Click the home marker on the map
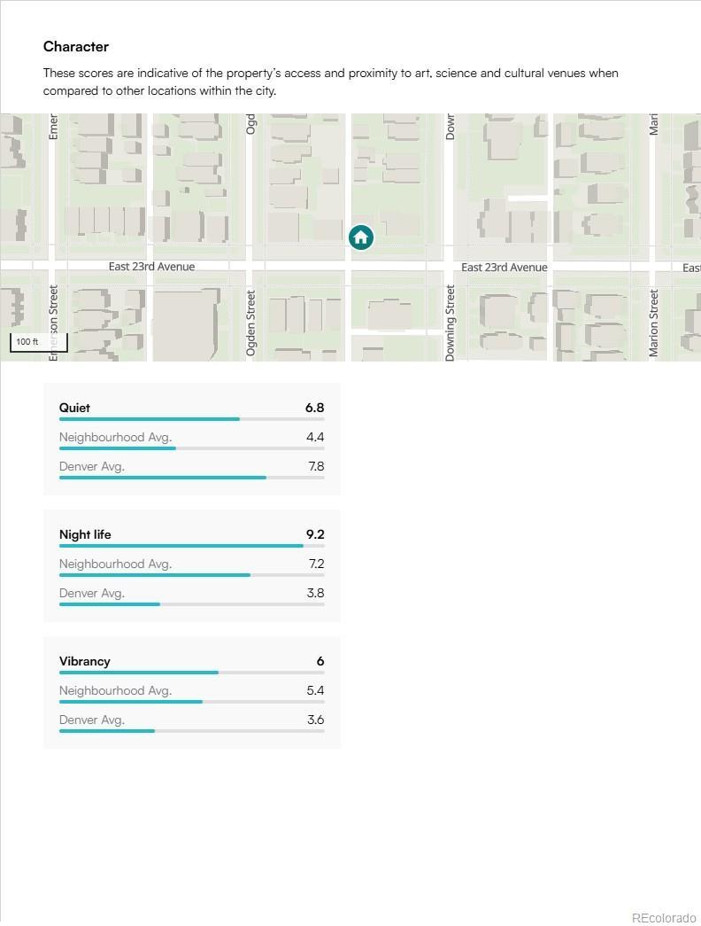Screen dimensions: 701x926 pyautogui.click(x=360, y=237)
